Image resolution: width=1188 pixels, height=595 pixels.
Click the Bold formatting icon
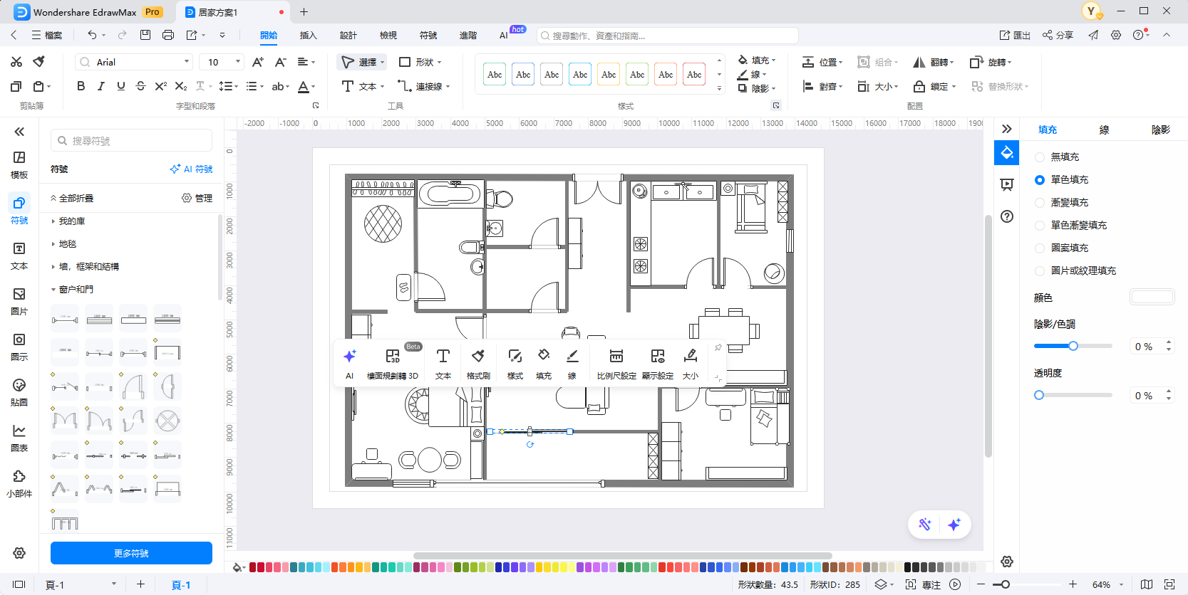(x=81, y=86)
